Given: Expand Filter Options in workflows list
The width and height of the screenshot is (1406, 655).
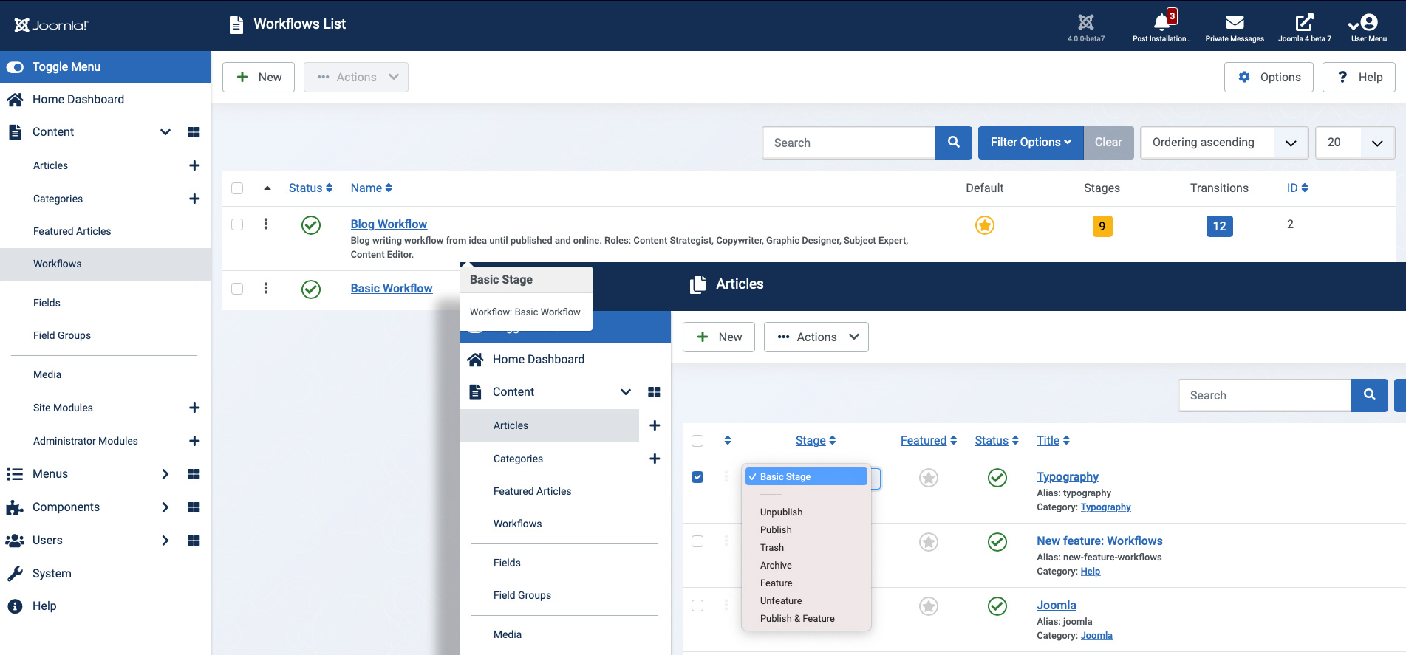Looking at the screenshot, I should coord(1031,143).
